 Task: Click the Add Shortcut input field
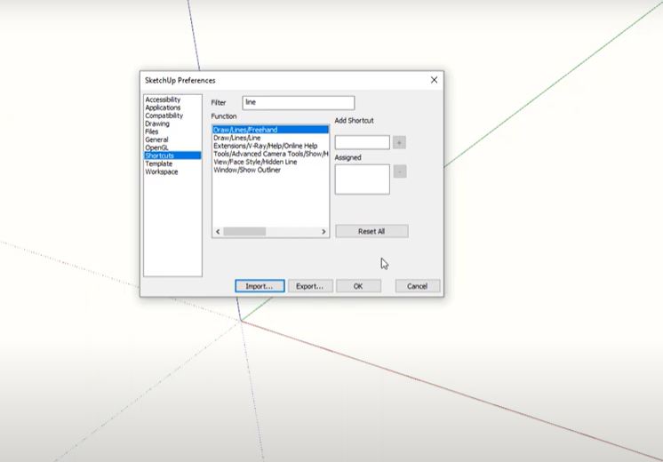363,142
